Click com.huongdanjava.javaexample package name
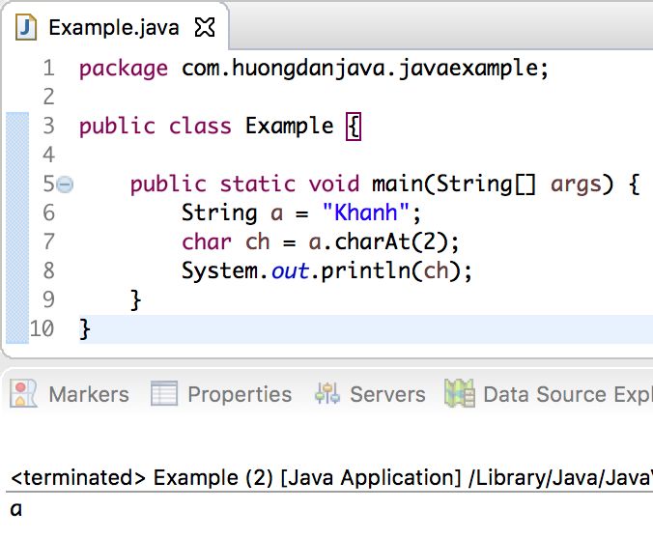 (x=359, y=70)
